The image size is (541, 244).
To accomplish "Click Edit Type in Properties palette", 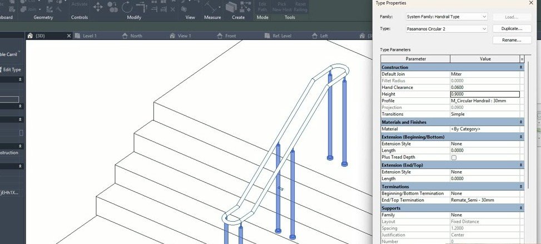I will pos(12,69).
